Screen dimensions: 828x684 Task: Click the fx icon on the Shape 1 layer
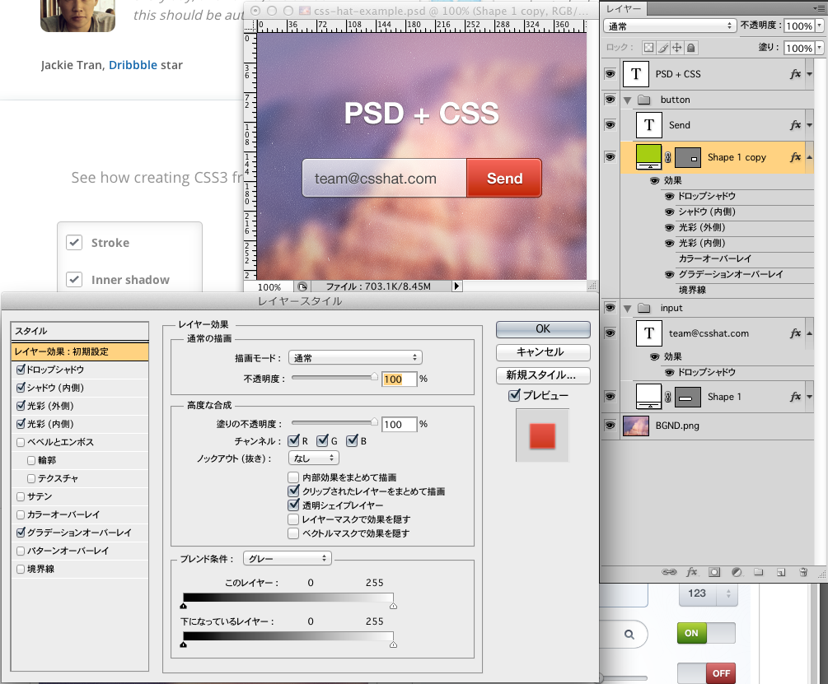coord(795,397)
